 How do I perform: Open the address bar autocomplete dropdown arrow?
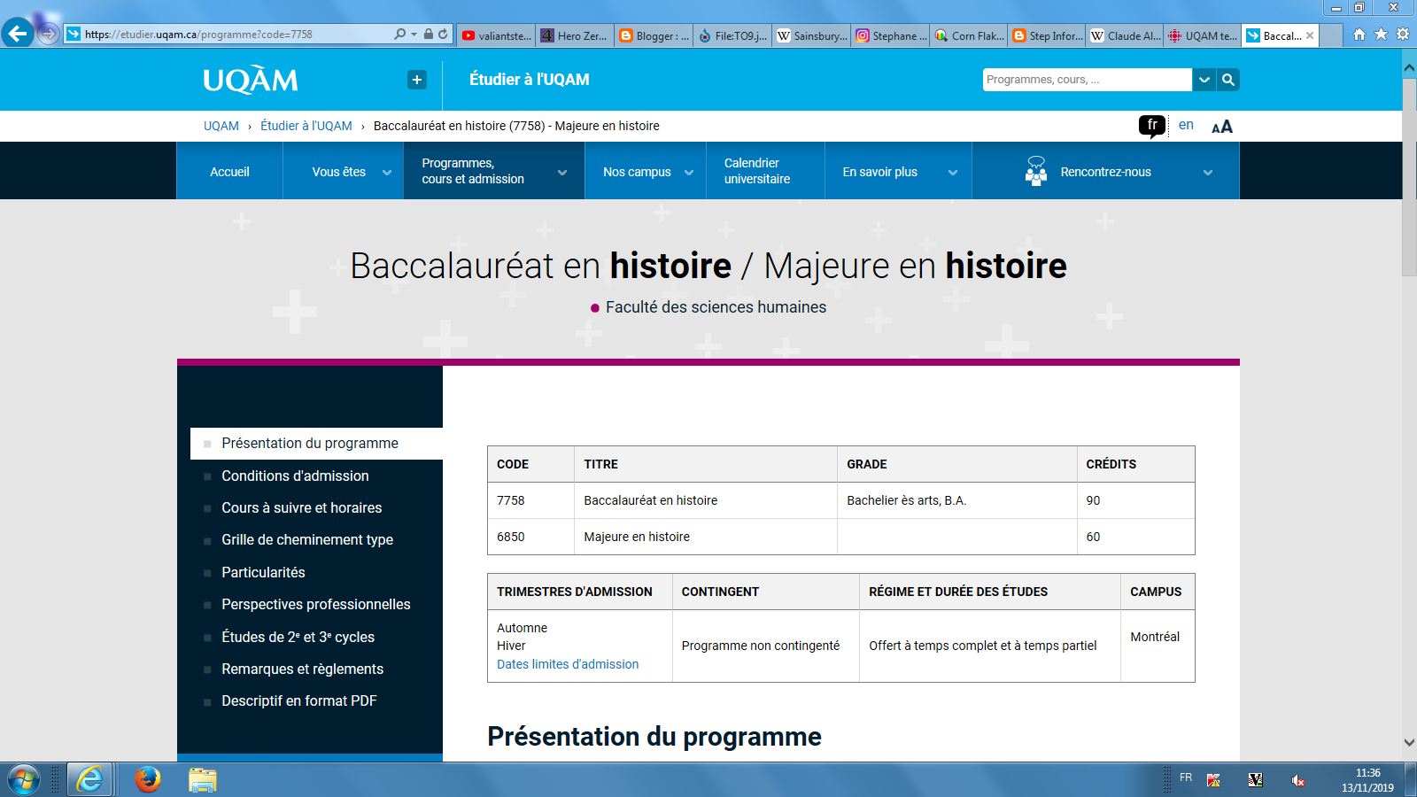coord(414,35)
